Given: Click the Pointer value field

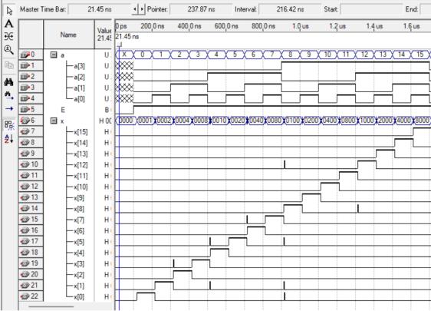Looking at the screenshot, I should 201,9.
